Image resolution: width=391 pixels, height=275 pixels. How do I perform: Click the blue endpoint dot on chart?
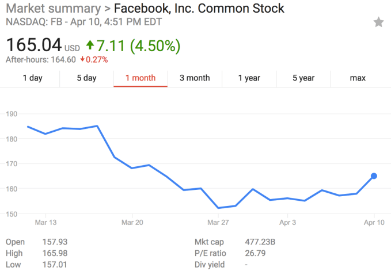[x=374, y=176]
